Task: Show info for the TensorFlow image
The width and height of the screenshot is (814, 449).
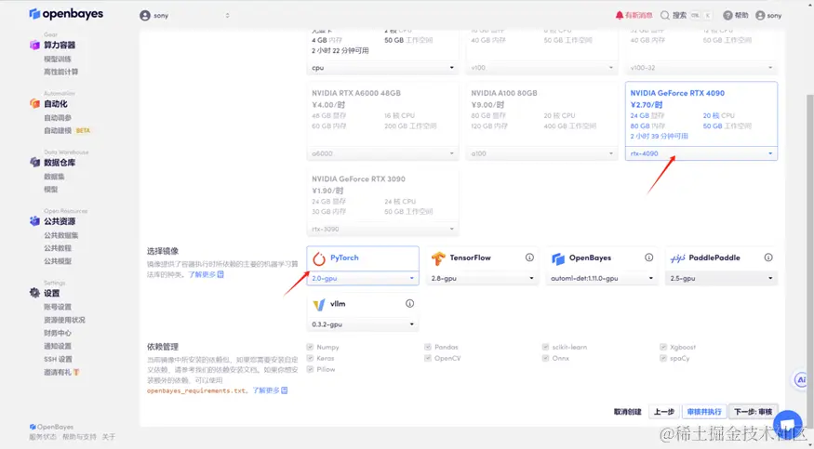Action: pyautogui.click(x=529, y=258)
